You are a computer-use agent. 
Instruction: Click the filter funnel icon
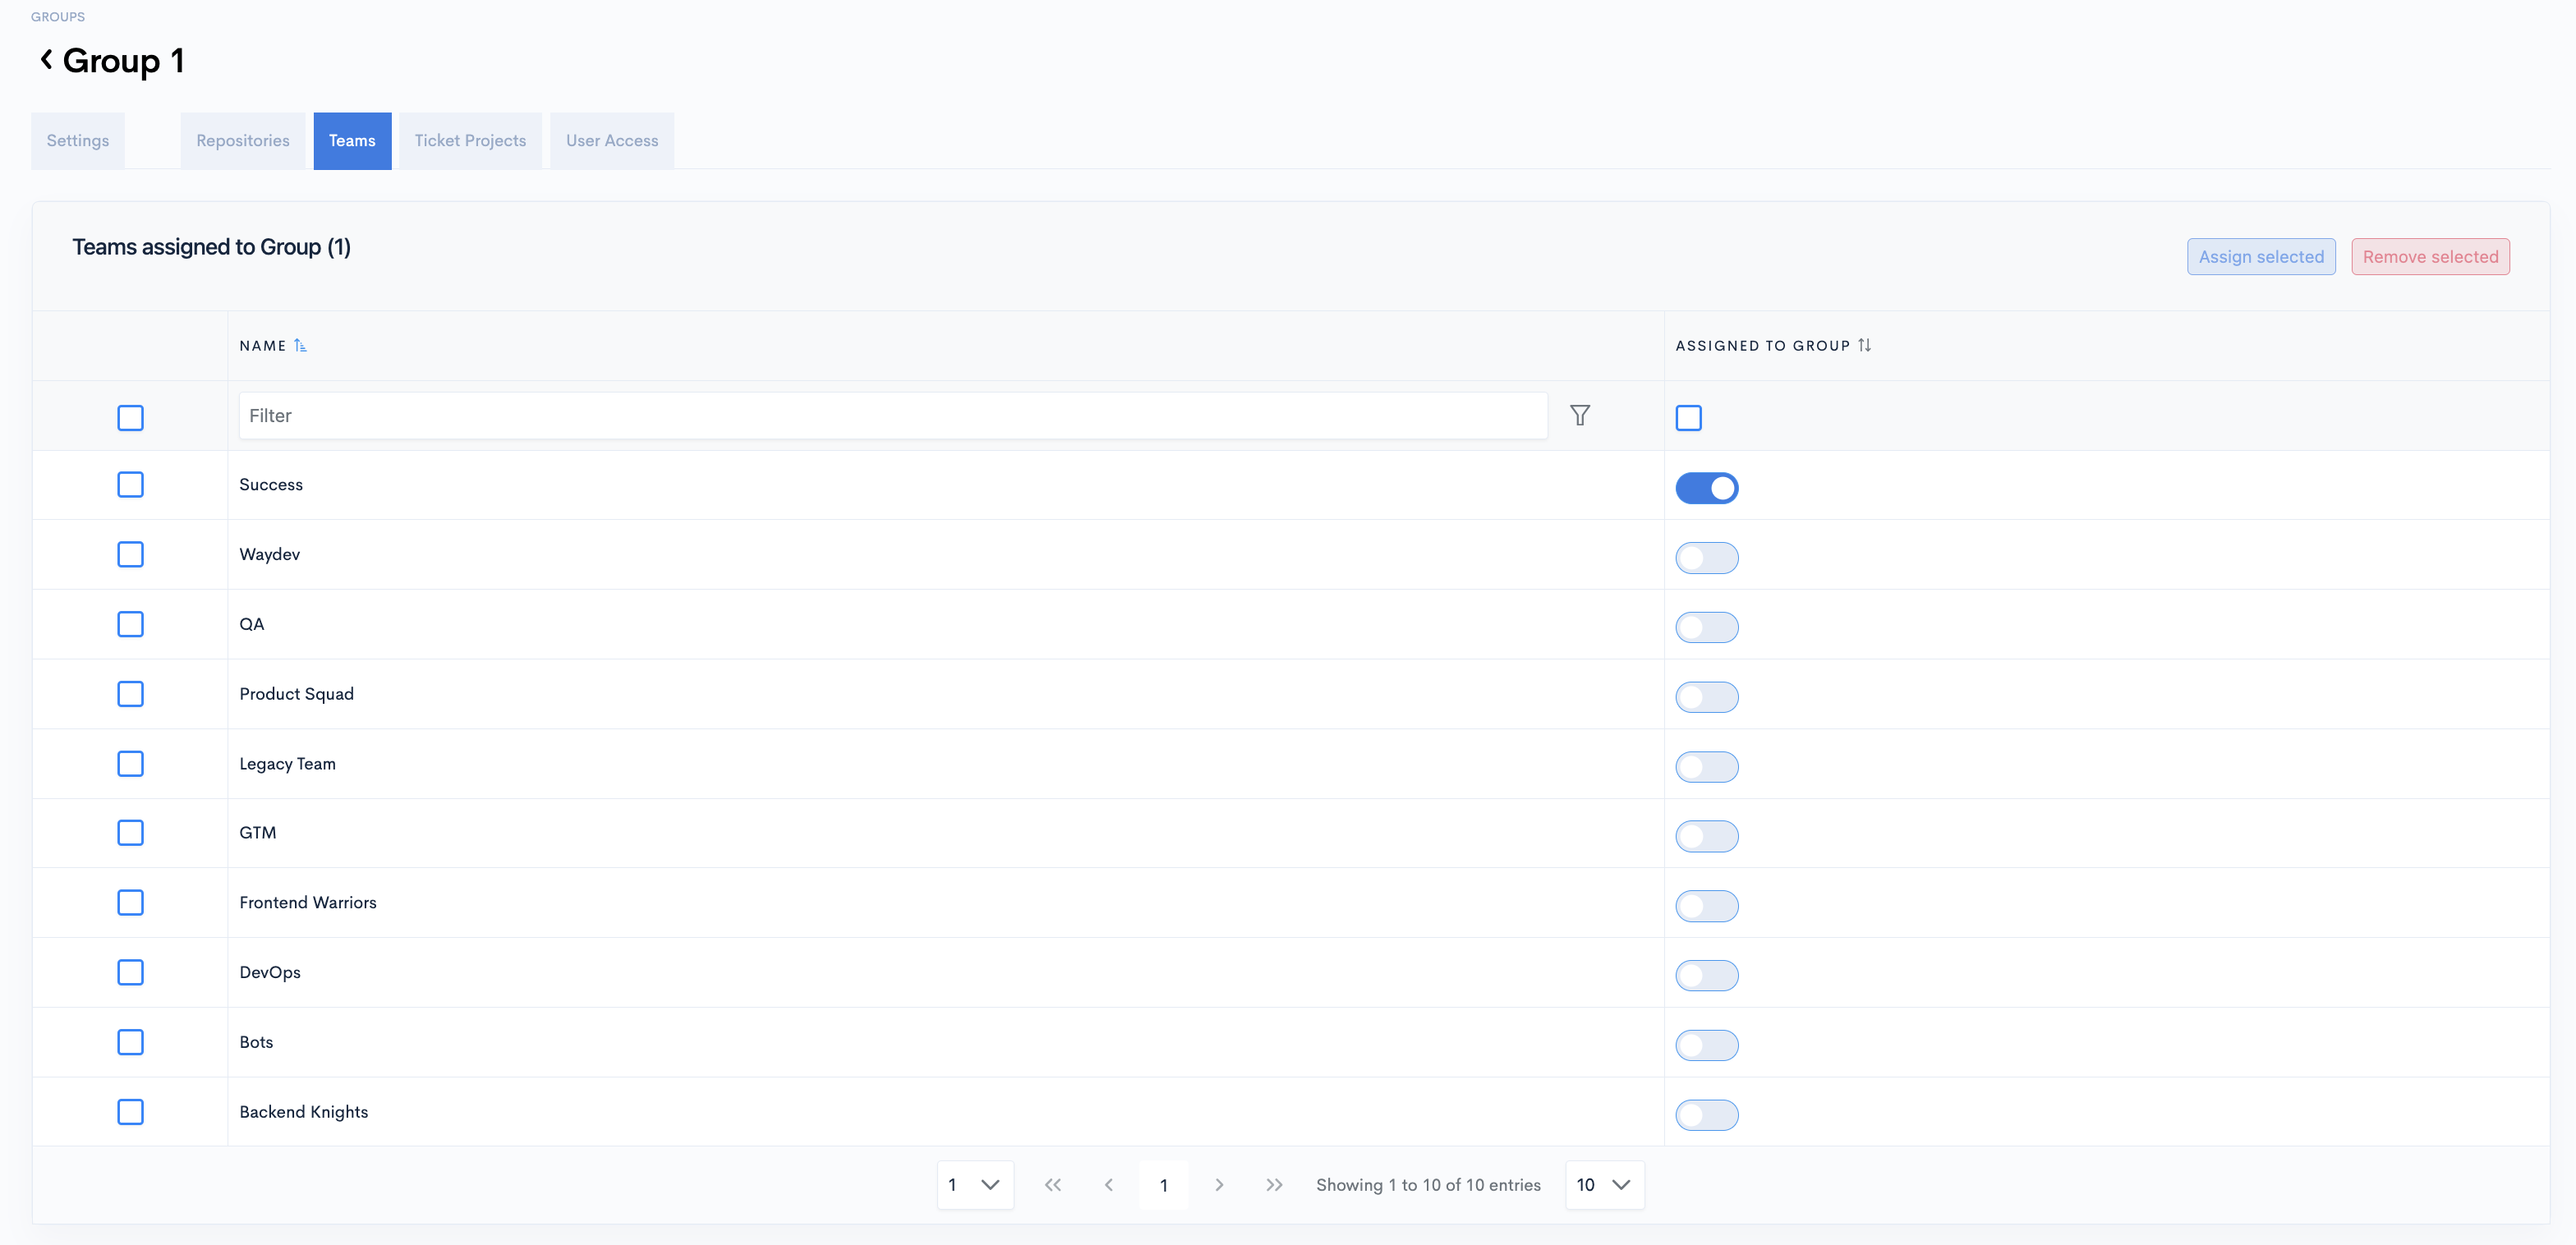point(1579,416)
